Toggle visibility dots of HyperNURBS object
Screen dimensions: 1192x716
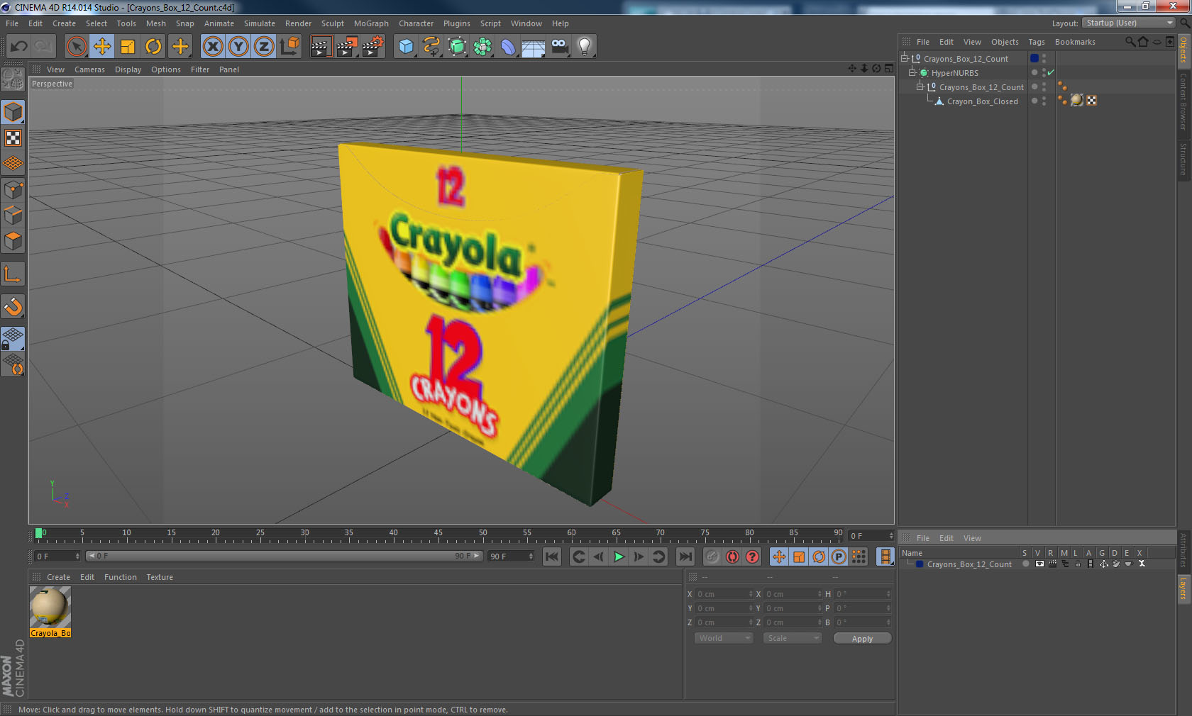[x=1044, y=72]
